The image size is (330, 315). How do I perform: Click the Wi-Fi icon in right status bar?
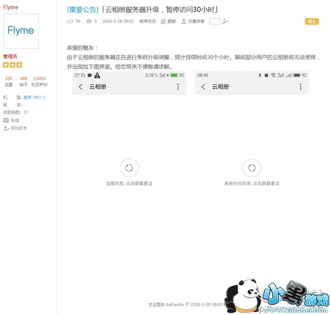pos(273,75)
